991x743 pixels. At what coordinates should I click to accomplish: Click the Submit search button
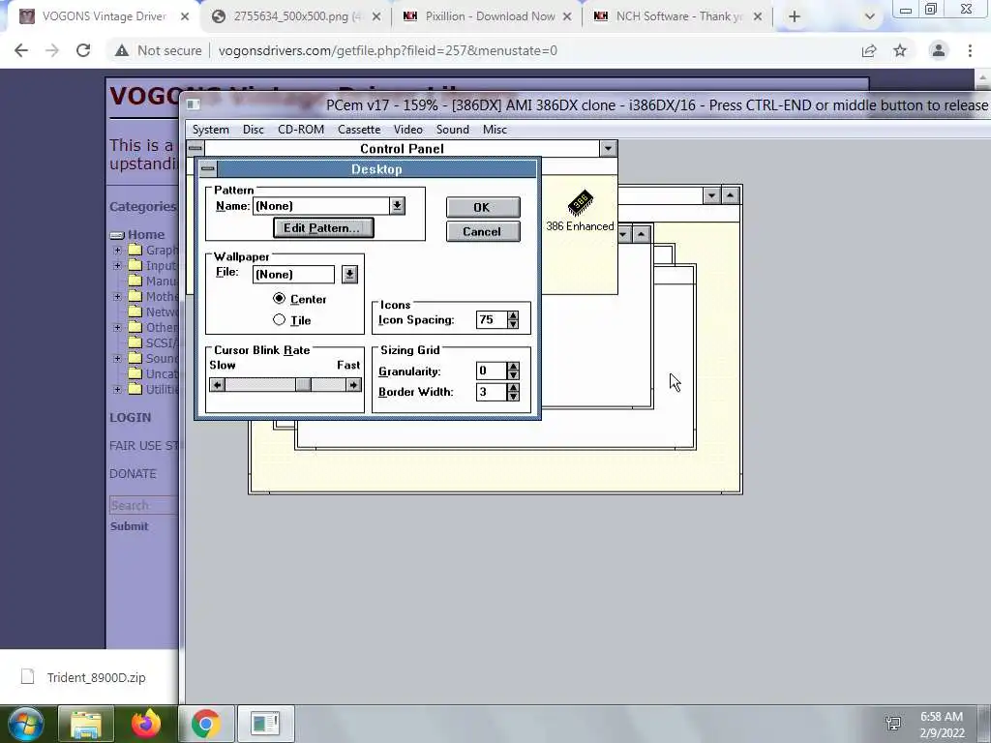(x=129, y=525)
